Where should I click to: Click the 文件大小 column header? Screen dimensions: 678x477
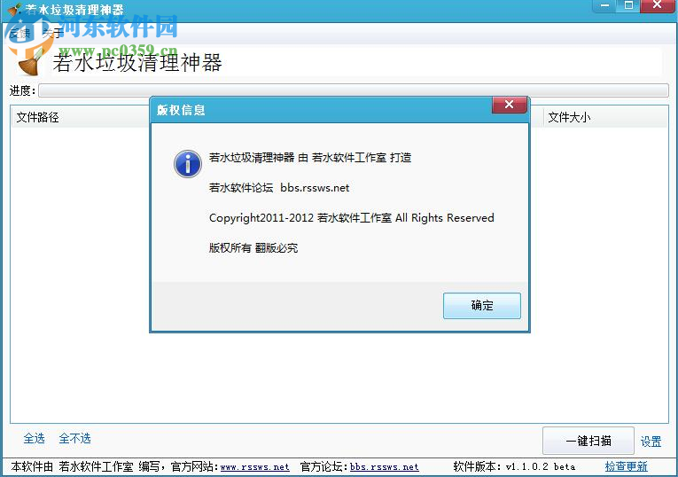[x=569, y=117]
